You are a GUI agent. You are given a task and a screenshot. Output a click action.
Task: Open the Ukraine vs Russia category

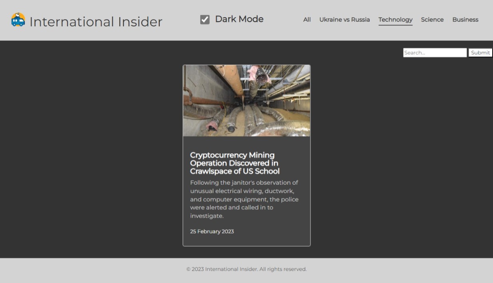(x=344, y=20)
